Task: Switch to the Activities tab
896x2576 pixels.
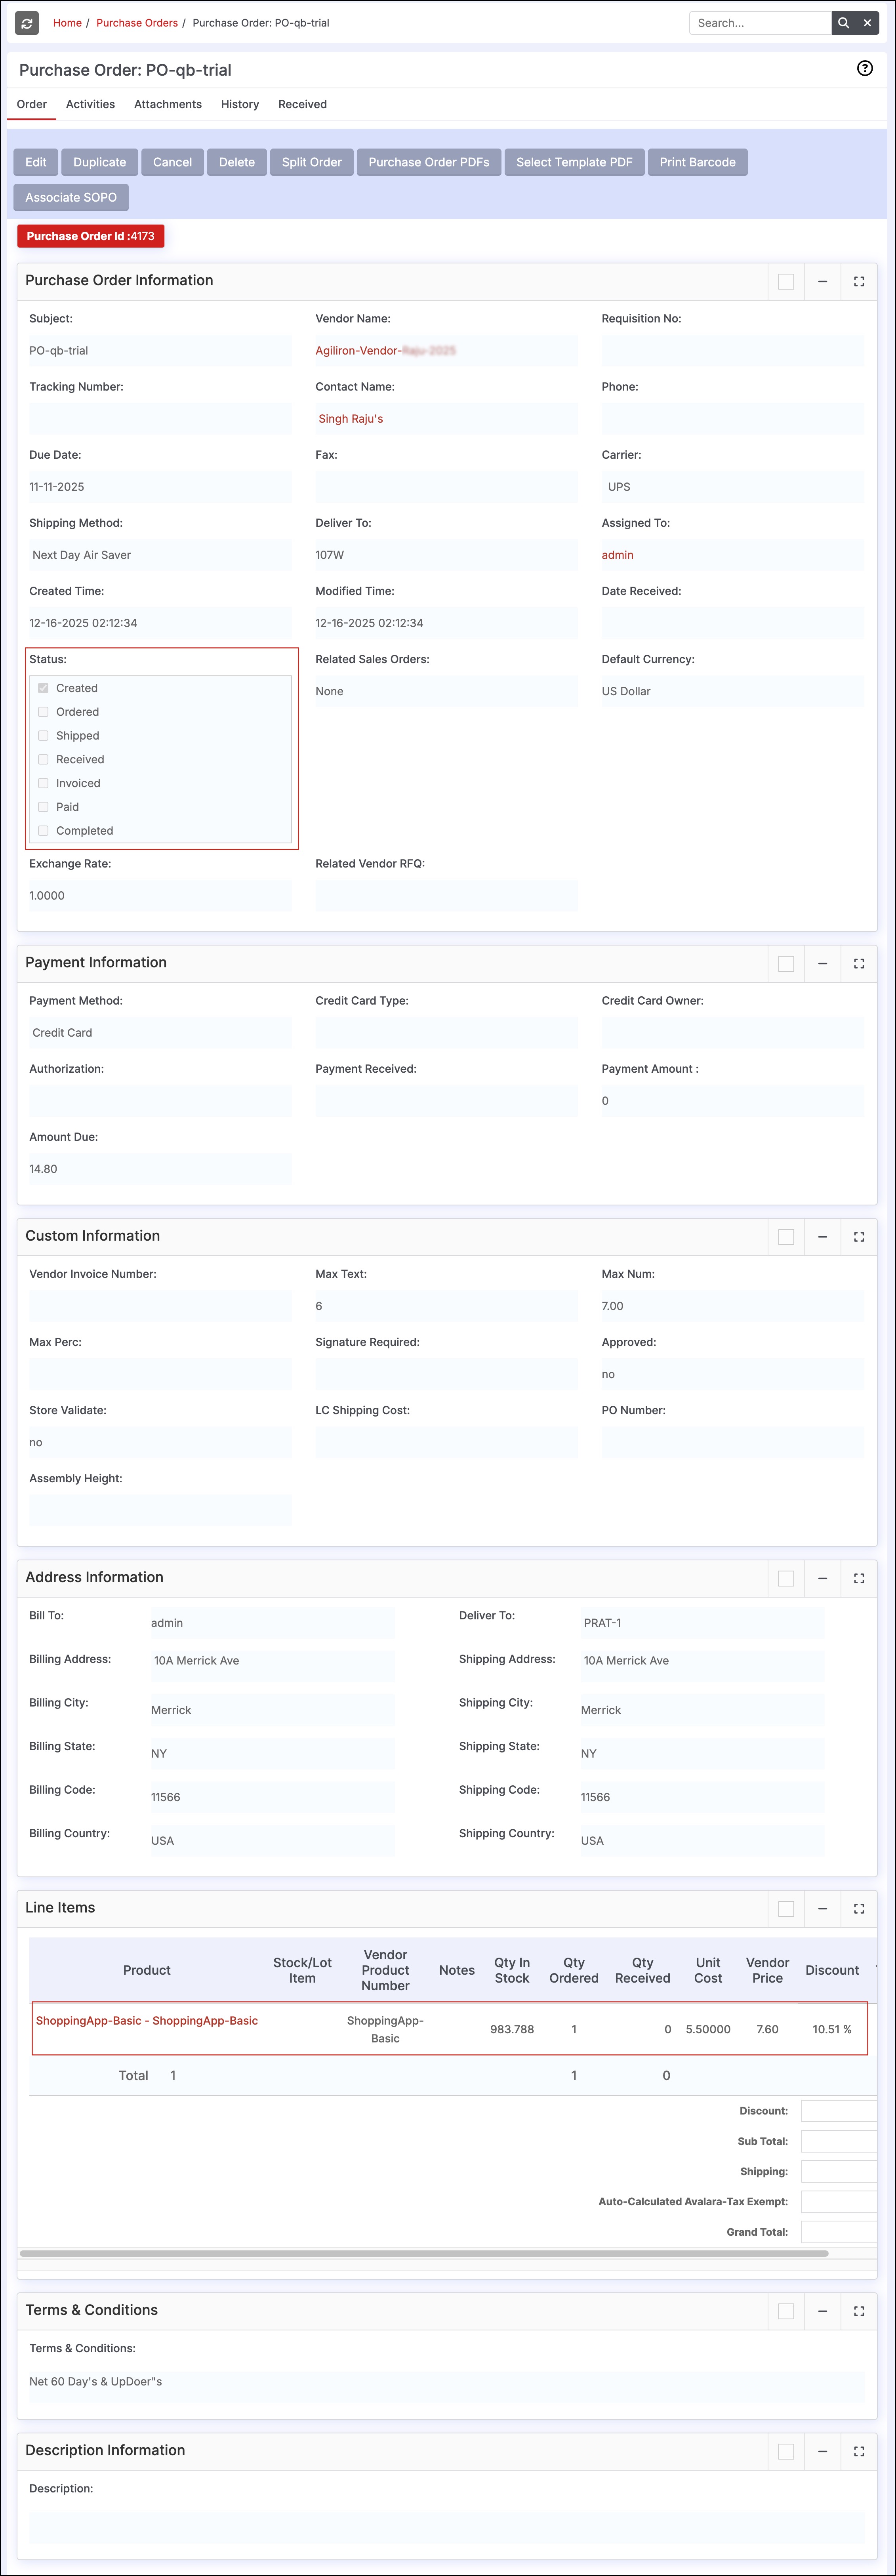Action: click(90, 104)
